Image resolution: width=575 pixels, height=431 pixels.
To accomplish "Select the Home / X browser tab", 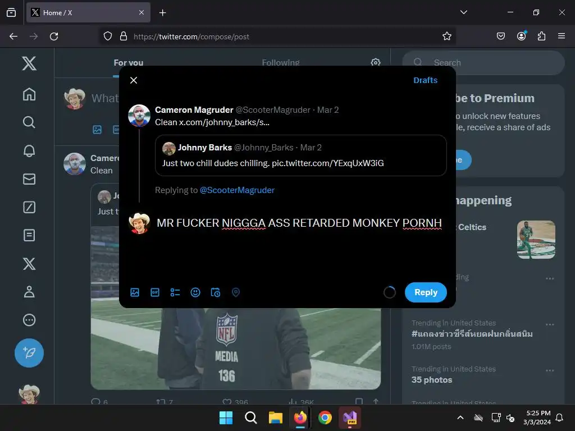I will click(x=88, y=12).
